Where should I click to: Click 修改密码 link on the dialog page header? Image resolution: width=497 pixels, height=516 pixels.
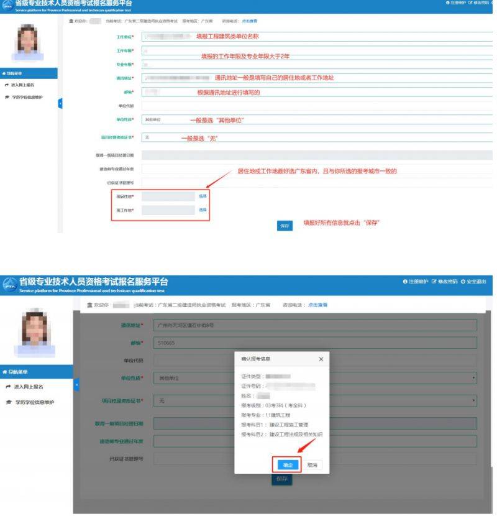point(448,282)
